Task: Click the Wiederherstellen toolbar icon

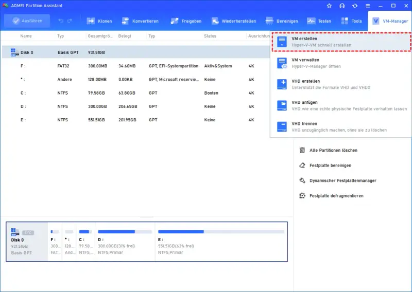Action: 215,21
